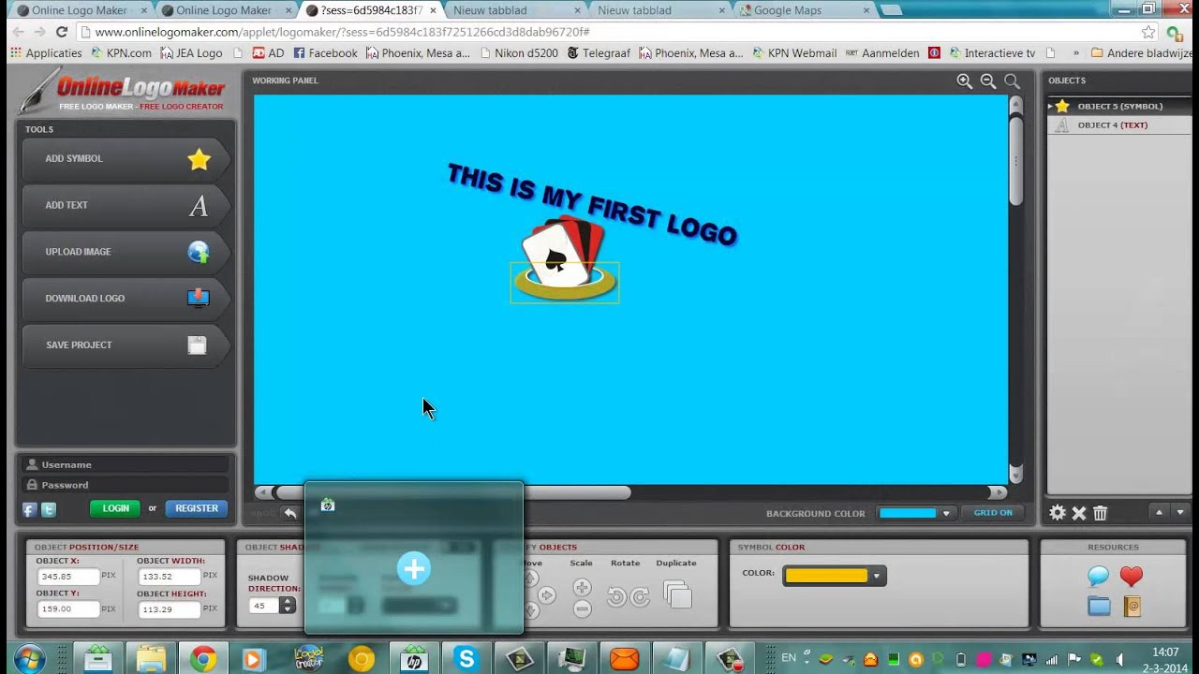Rotate the object counter-clockwise
1199x674 pixels.
click(x=615, y=596)
